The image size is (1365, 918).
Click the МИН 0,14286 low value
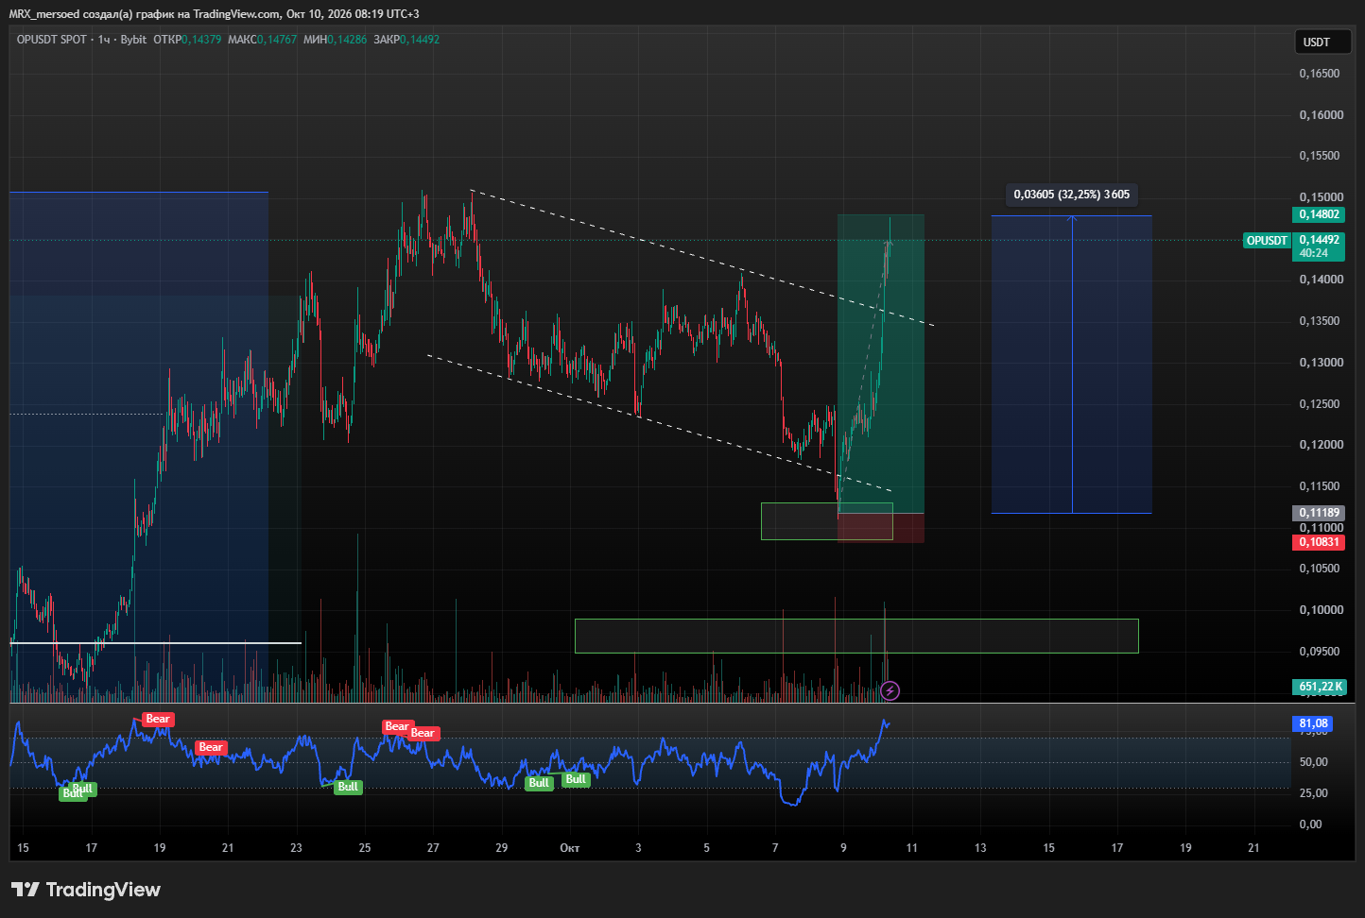click(335, 40)
